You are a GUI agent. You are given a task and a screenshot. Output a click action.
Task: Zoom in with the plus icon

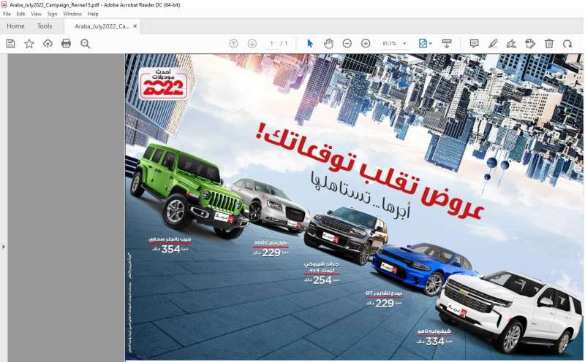[366, 44]
